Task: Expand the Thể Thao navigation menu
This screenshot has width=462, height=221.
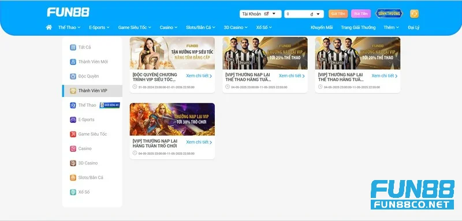Action: (x=69, y=27)
